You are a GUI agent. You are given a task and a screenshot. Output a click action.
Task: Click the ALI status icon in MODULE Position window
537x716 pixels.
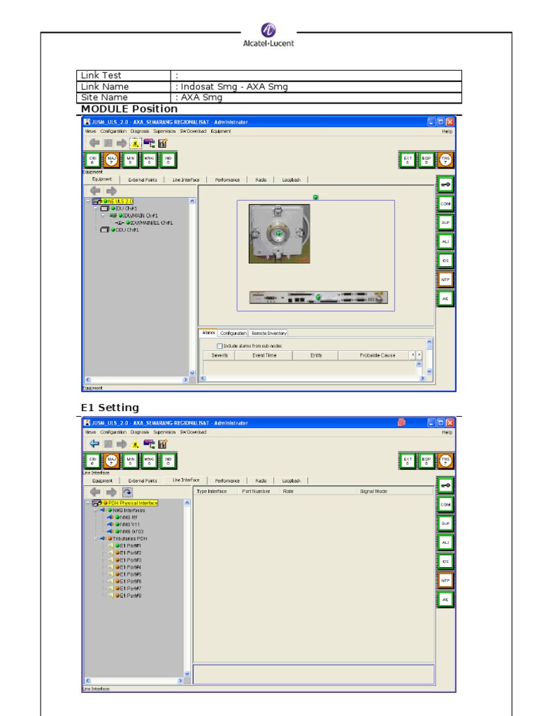click(445, 241)
